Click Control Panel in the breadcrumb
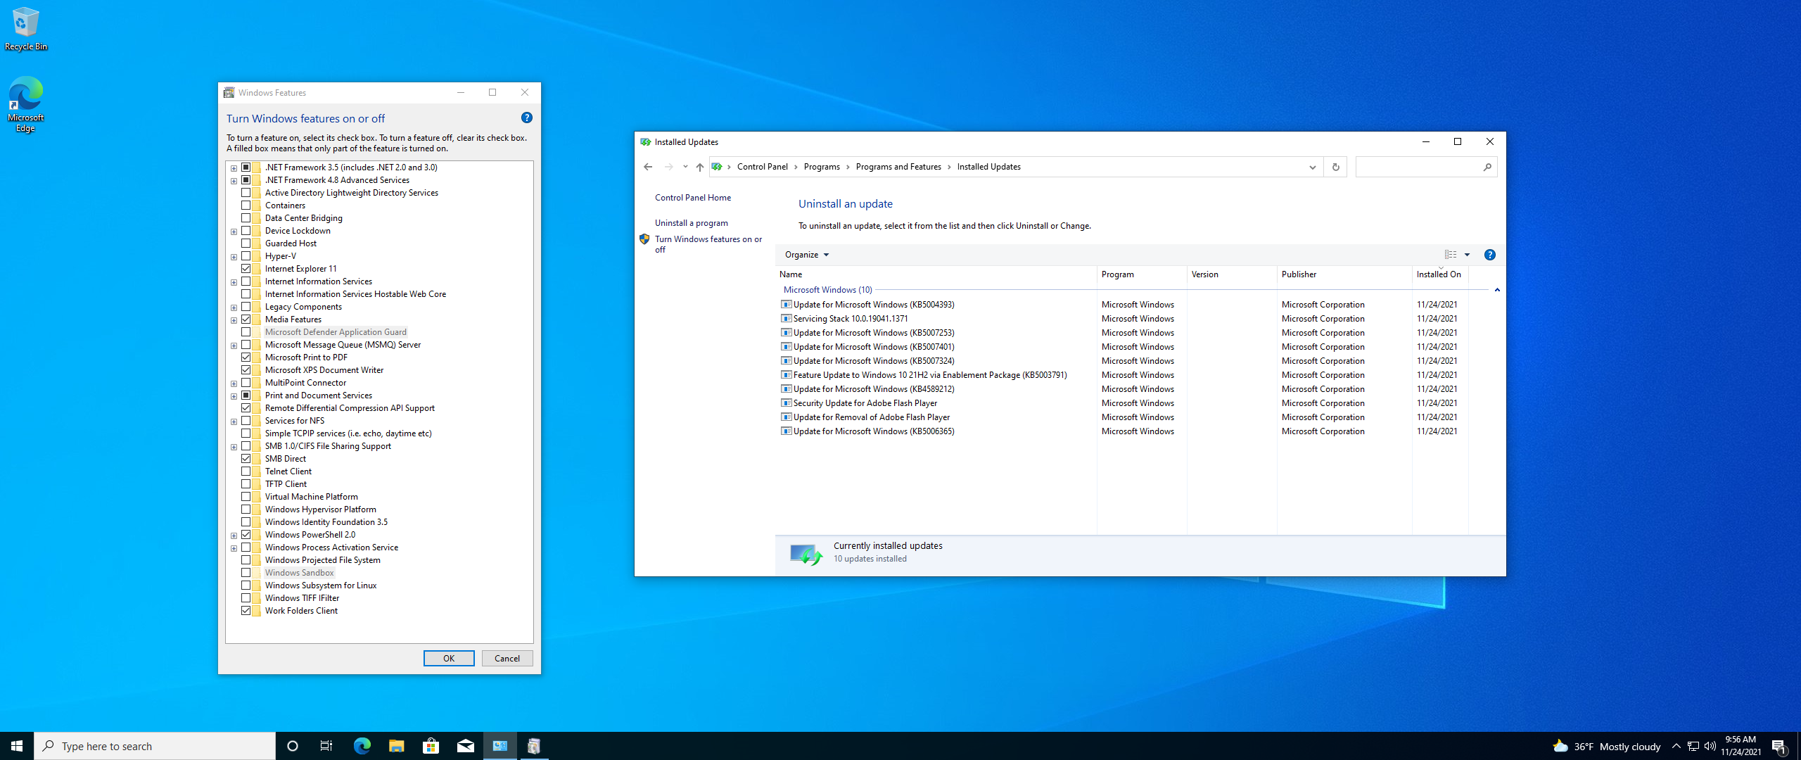The height and width of the screenshot is (760, 1801). click(x=763, y=167)
